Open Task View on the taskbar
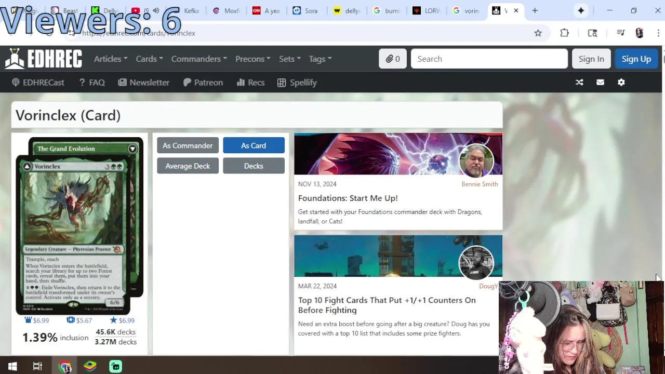 coord(37,366)
